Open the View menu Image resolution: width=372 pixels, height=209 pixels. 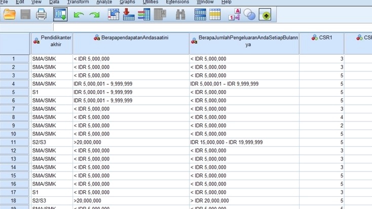36,2
